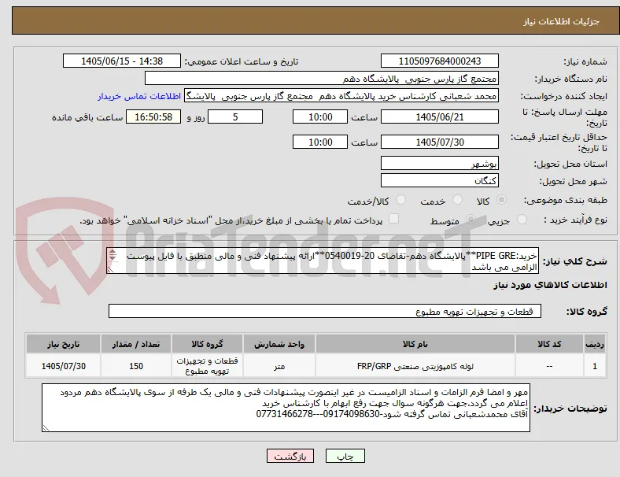Toggle the اسناد خزانه اسلامی payment checkbox
This screenshot has height=477, width=620.
[394, 219]
